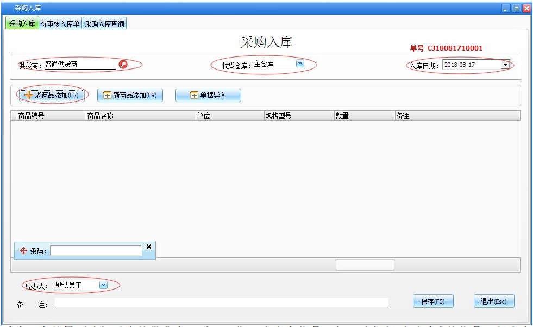Open supplier search with red magnifier icon
This screenshot has width=533, height=327.
(123, 64)
